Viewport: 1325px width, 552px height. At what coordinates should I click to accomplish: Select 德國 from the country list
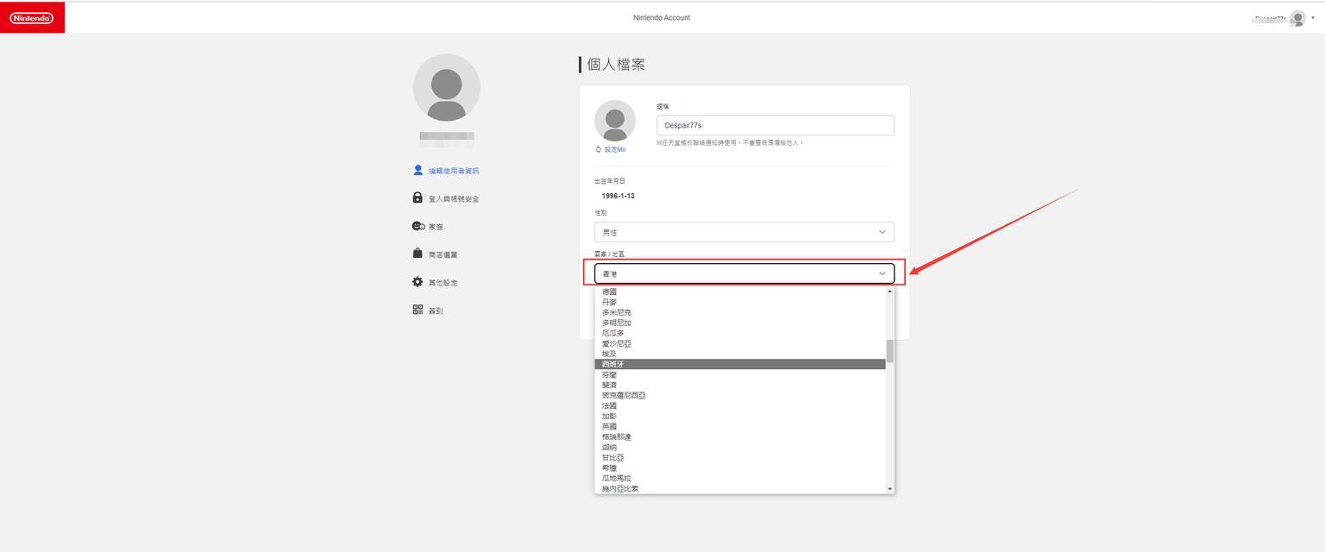point(740,292)
